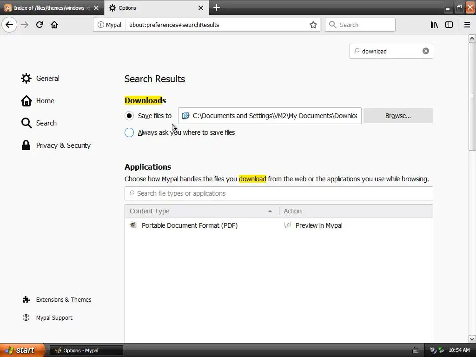Go to the Home page icon
The image size is (476, 357).
[54, 25]
